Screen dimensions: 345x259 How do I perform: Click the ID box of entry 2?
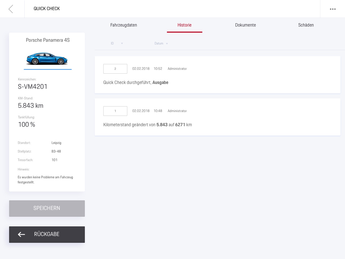tap(115, 69)
